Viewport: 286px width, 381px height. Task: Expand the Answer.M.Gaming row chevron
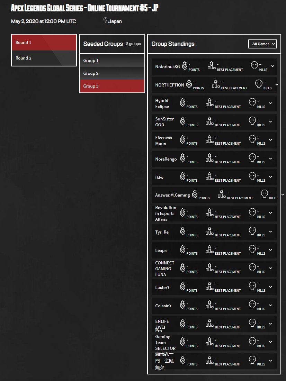point(283,194)
